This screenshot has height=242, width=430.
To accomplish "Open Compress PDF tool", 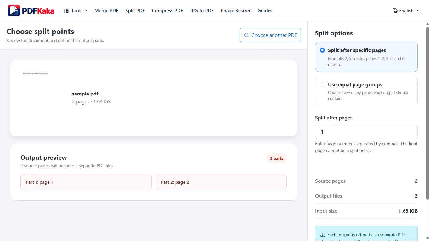I will click(167, 11).
